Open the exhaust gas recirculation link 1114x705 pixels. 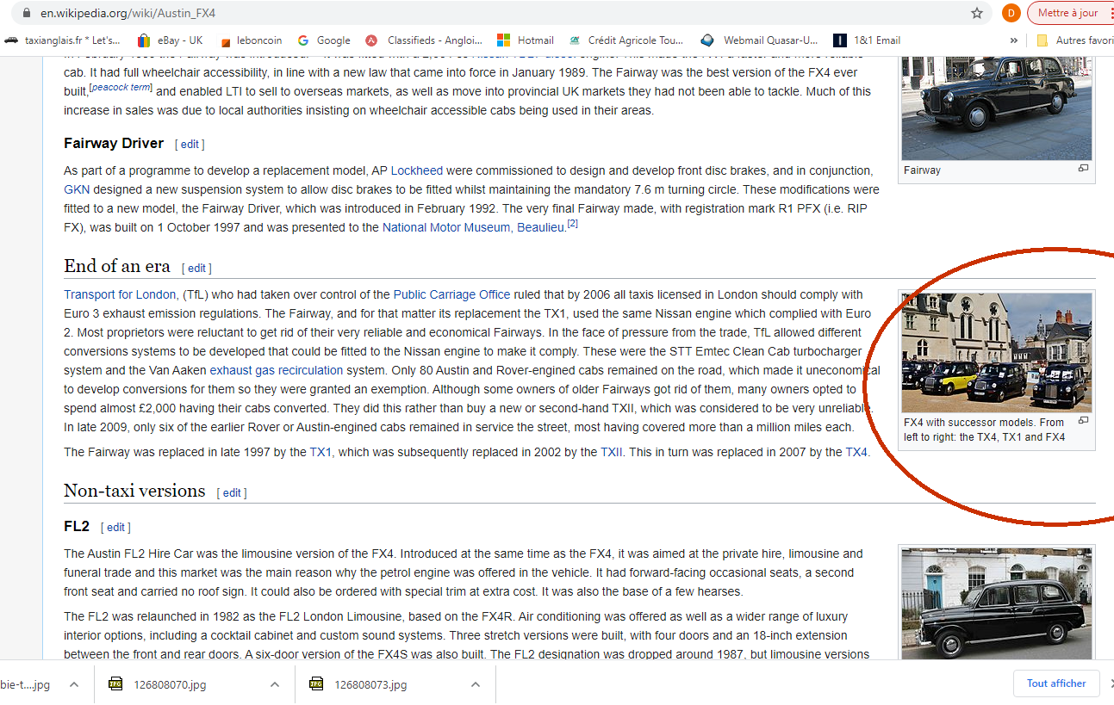[x=276, y=370]
